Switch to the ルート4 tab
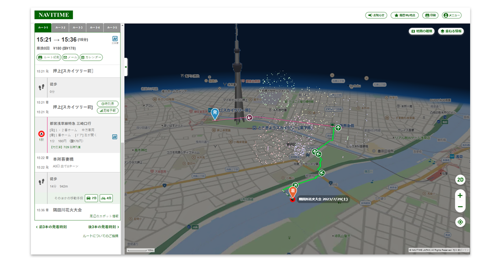This screenshot has width=501, height=262. [x=95, y=28]
